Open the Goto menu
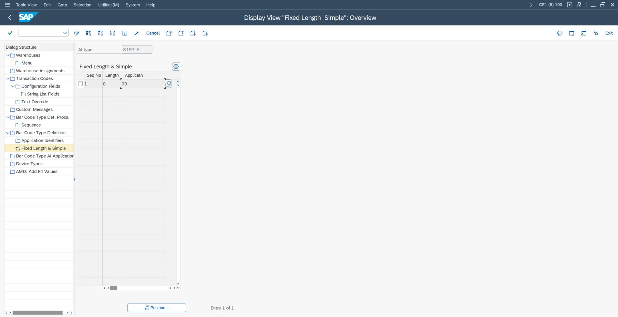This screenshot has width=618, height=317. click(62, 5)
